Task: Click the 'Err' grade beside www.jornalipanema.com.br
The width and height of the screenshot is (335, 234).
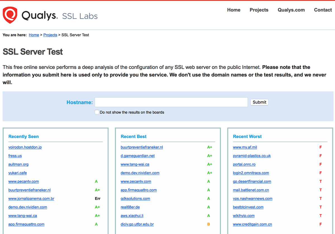Action: (97, 199)
